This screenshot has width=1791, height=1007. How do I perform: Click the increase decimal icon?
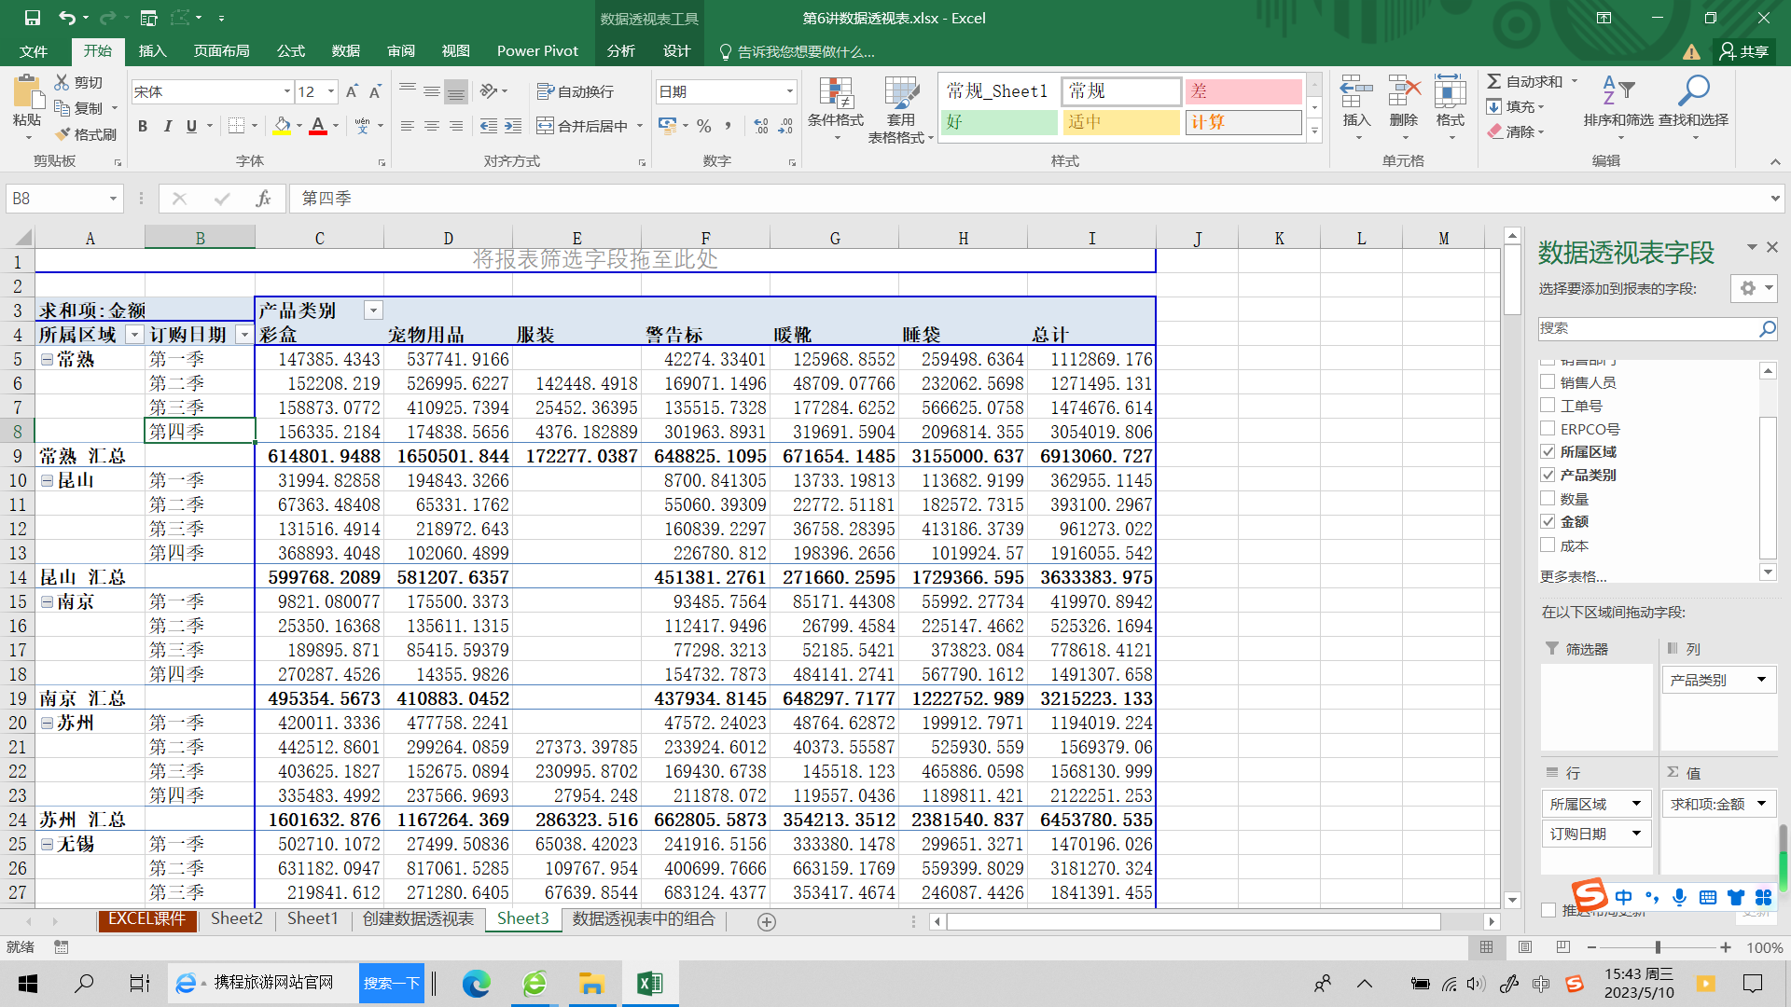pos(761,126)
